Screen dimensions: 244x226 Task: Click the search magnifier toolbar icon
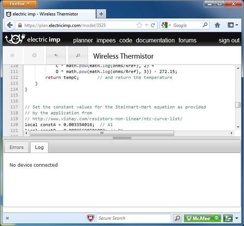[78, 55]
